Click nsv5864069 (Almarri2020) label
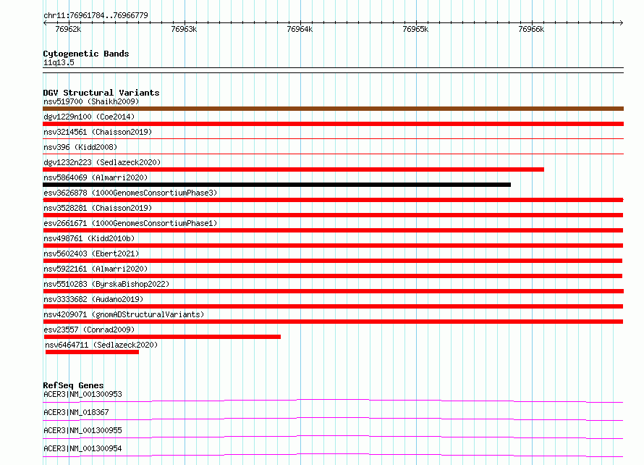The width and height of the screenshot is (644, 465). (96, 177)
